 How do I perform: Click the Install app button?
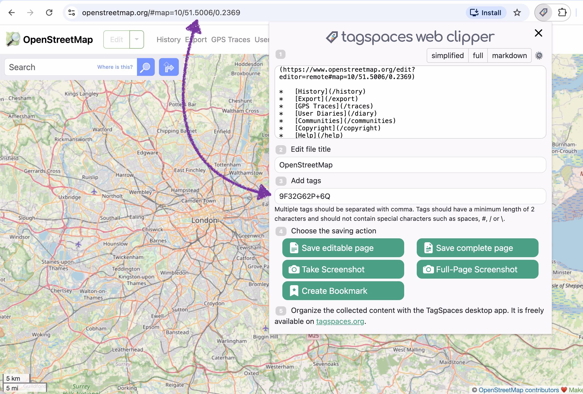486,13
